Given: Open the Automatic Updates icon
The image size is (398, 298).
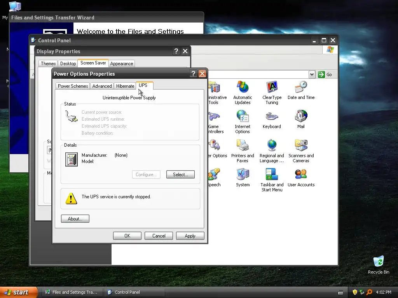Looking at the screenshot, I should point(243,93).
